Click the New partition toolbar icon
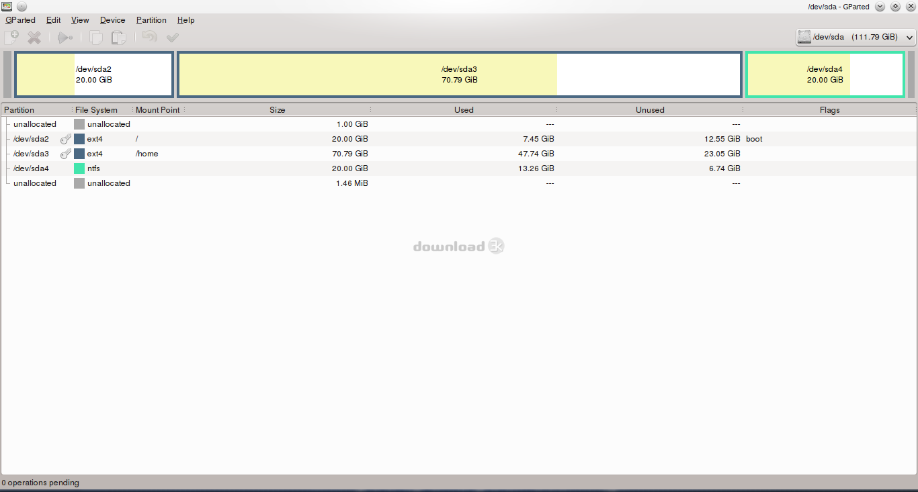The image size is (918, 492). [x=11, y=38]
